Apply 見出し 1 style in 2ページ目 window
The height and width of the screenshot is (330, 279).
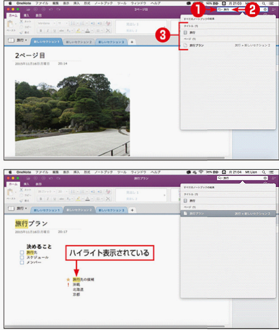pos(132,24)
